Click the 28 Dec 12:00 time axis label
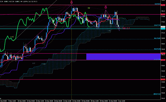This screenshot has height=102, width=166. (x=95, y=101)
